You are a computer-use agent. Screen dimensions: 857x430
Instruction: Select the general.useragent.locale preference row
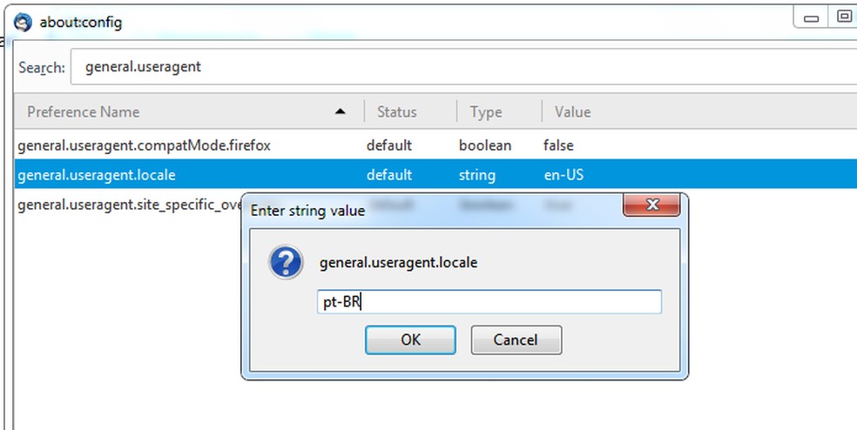tap(96, 175)
